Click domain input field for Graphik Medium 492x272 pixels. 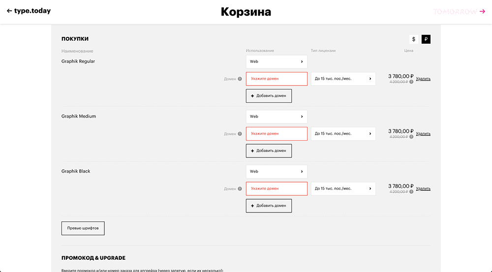[277, 134]
